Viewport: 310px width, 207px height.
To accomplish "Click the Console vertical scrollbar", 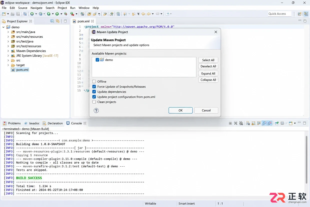I will (306, 160).
